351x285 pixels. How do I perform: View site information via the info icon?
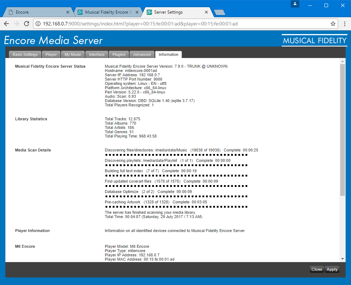click(38, 24)
